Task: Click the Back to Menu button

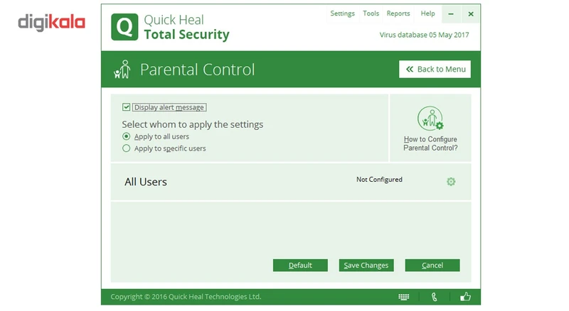Action: (435, 69)
